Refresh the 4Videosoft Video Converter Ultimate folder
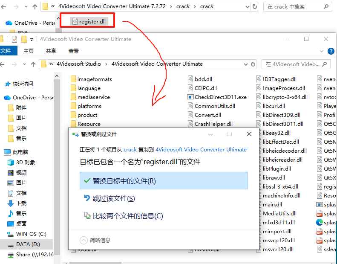This screenshot has width=337, height=264. click(x=253, y=64)
